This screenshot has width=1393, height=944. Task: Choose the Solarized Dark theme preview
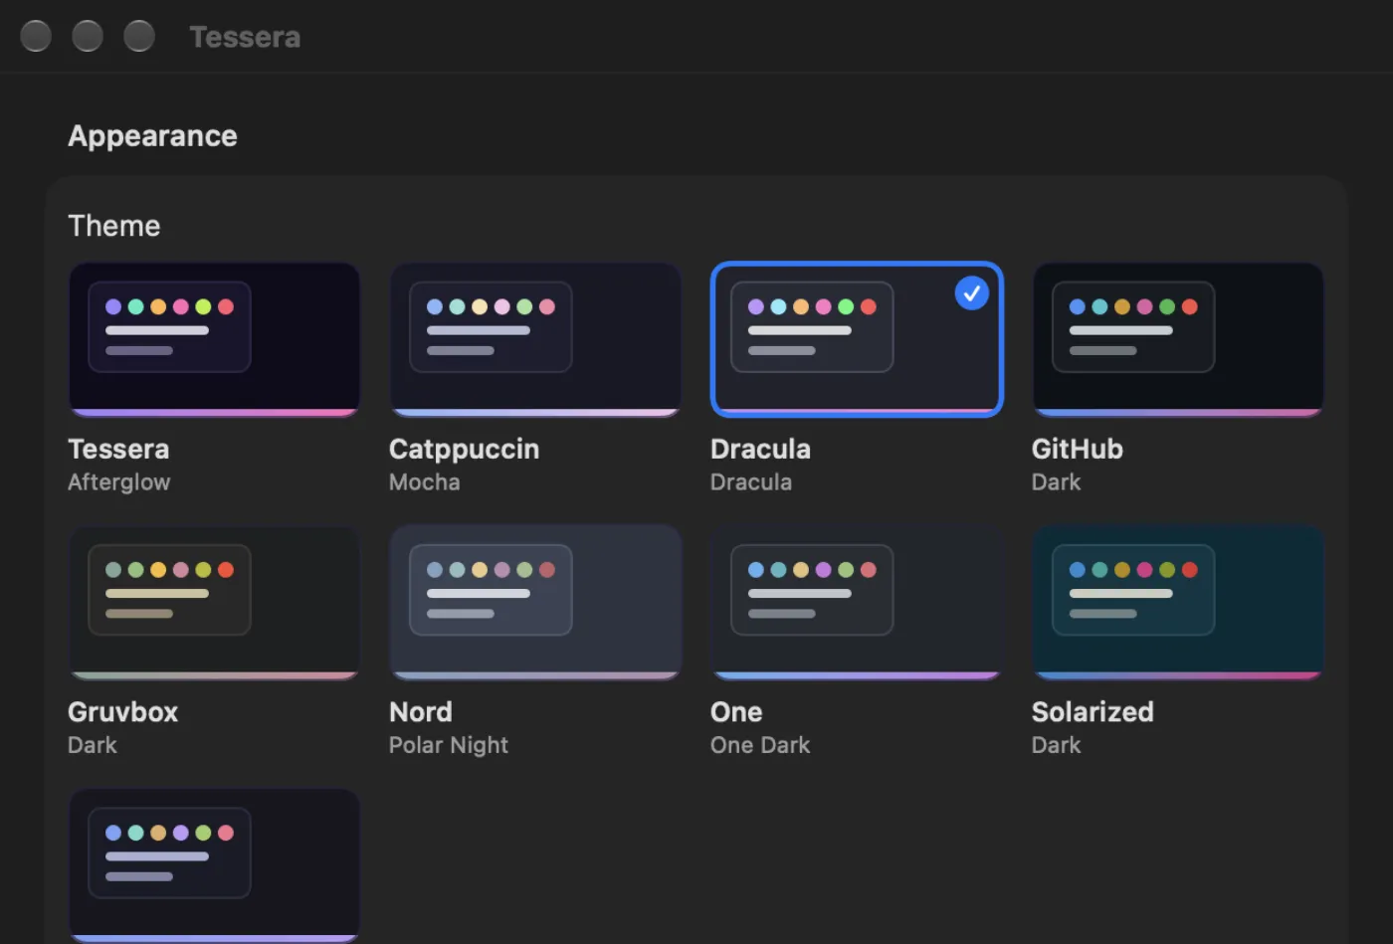coord(1178,603)
